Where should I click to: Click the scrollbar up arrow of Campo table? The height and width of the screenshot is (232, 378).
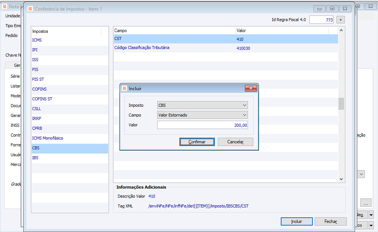341,31
